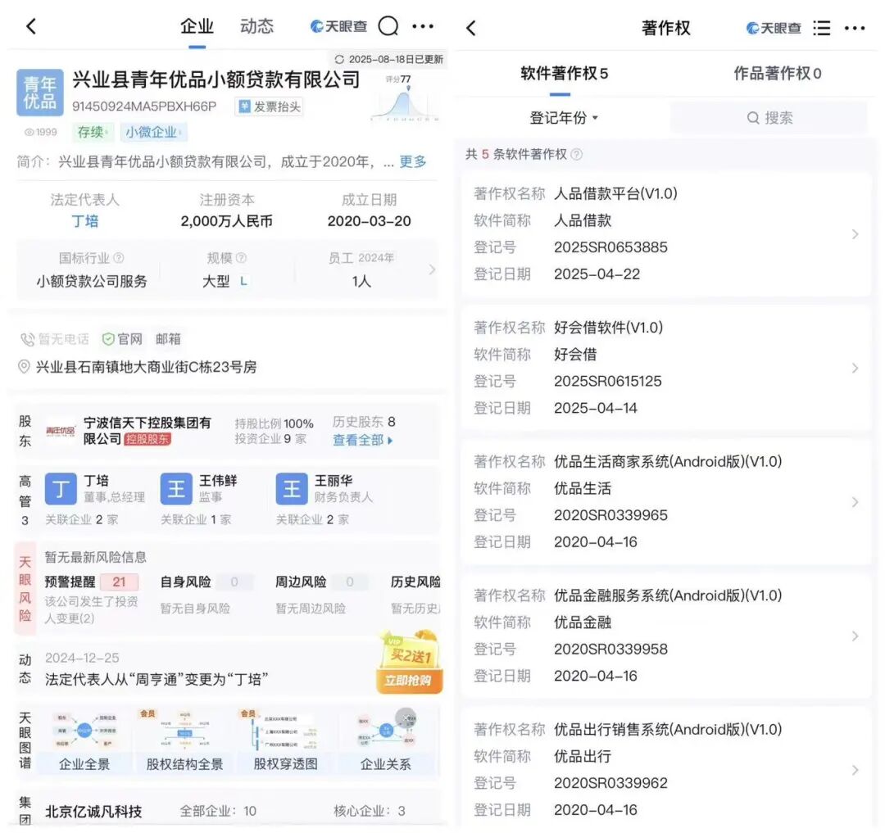Open the score 77 rating chart
The width and height of the screenshot is (885, 833).
[x=403, y=98]
